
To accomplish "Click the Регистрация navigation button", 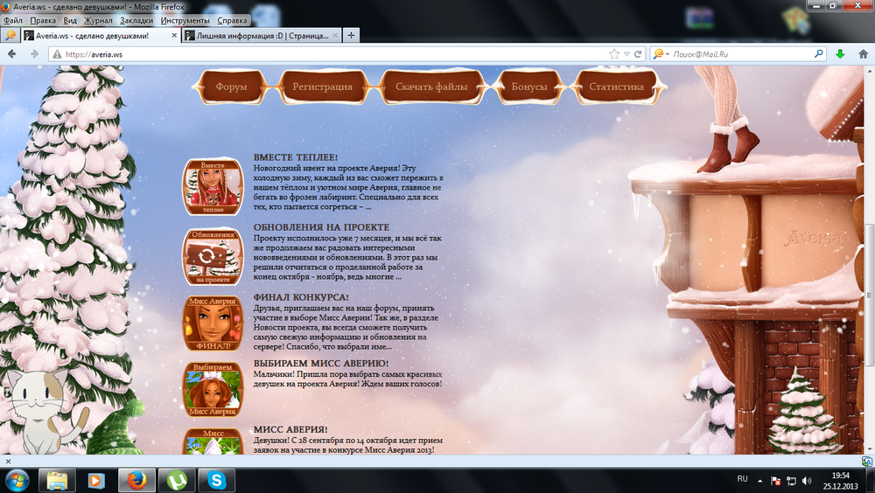I will coord(323,87).
